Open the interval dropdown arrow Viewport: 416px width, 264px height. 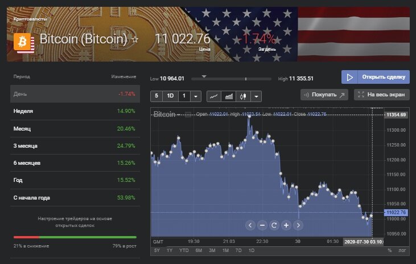click(196, 96)
